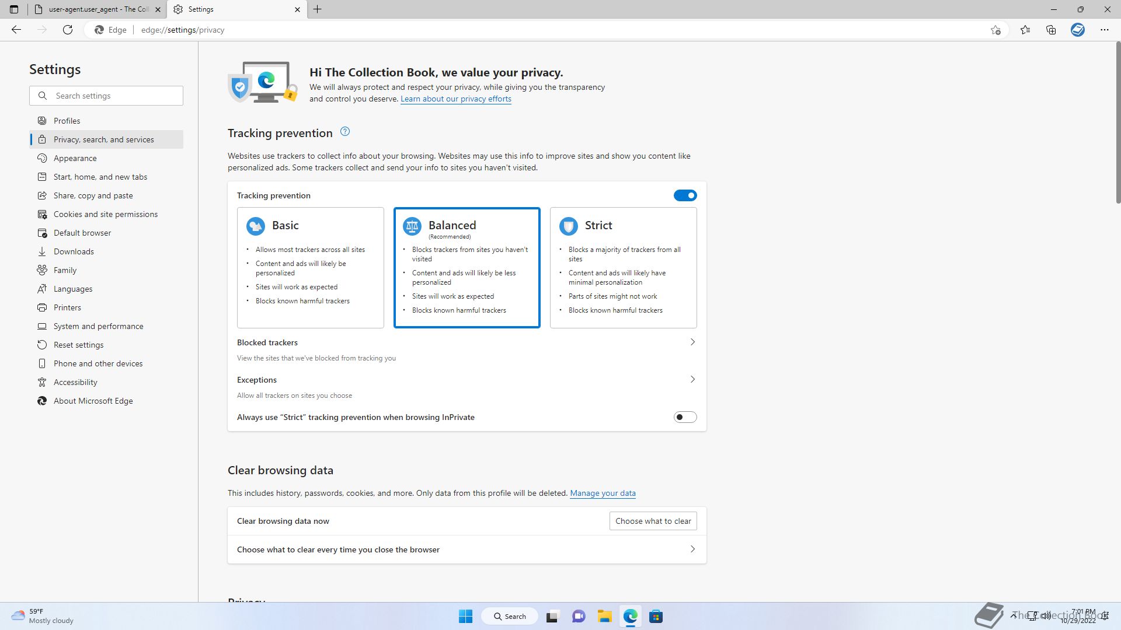Open Phone and other devices
This screenshot has width=1121, height=630.
pos(106,363)
